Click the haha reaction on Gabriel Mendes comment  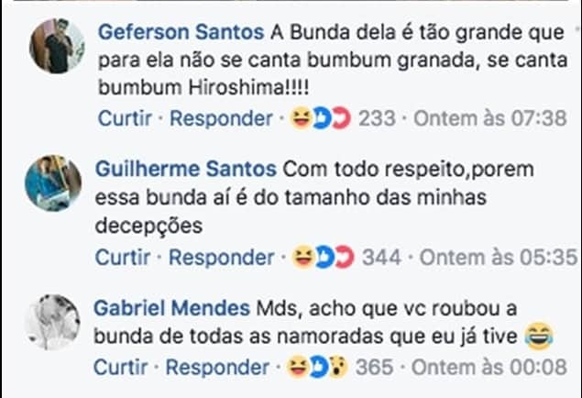pos(297,367)
